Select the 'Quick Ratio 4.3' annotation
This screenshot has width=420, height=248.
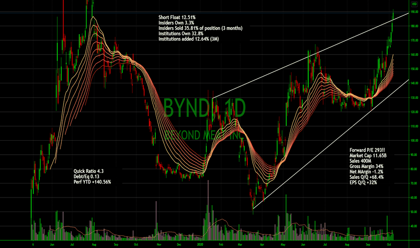88,171
